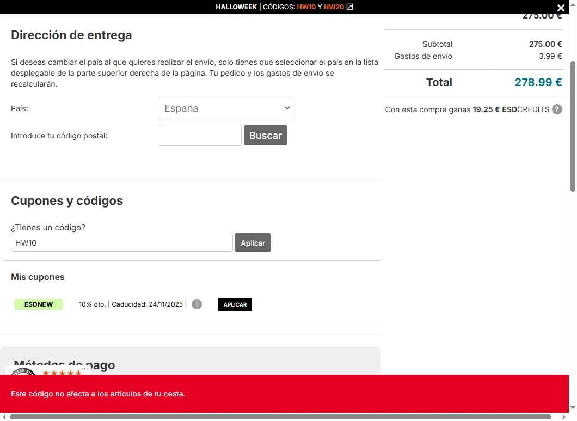Open the País dropdown showing España
The width and height of the screenshot is (577, 421).
225,108
